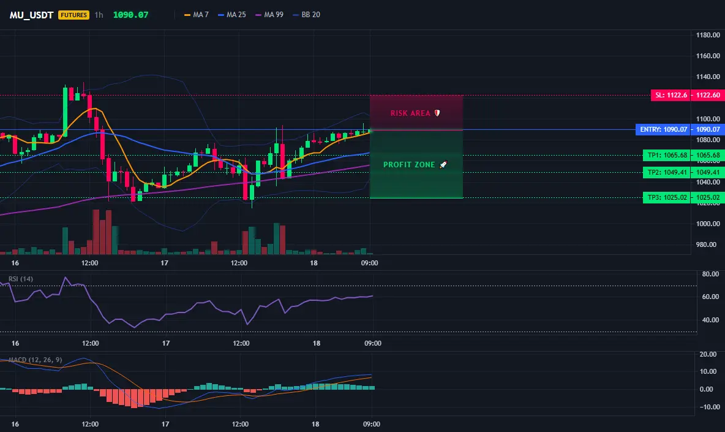Click the 1000.00 price axis value
Image resolution: width=725 pixels, height=432 pixels.
coord(708,224)
